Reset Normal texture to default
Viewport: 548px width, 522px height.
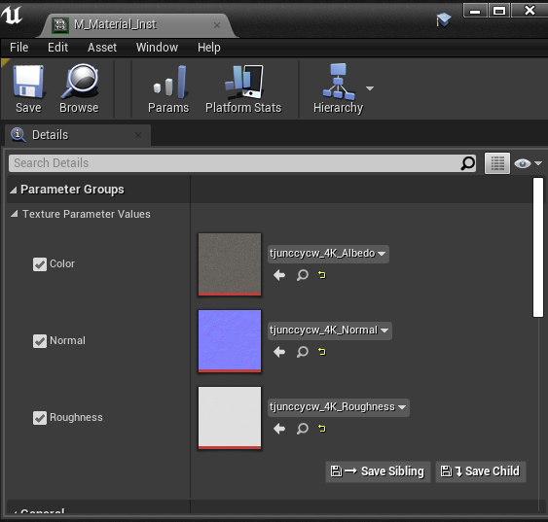pyautogui.click(x=322, y=352)
